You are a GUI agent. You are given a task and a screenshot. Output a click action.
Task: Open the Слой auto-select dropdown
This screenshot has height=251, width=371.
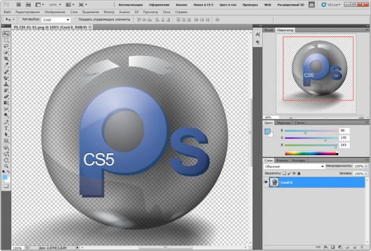(56, 19)
